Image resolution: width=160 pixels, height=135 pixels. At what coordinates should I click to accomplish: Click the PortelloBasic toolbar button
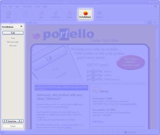click(x=85, y=15)
